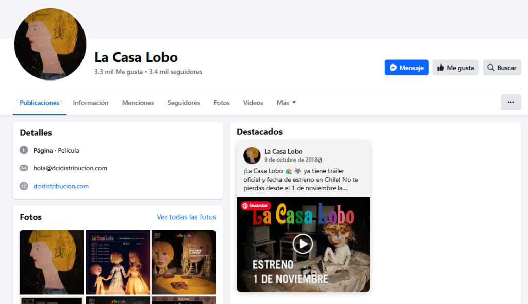Click the thumbs-up icon in Me gusta
The width and height of the screenshot is (528, 304).
point(440,68)
